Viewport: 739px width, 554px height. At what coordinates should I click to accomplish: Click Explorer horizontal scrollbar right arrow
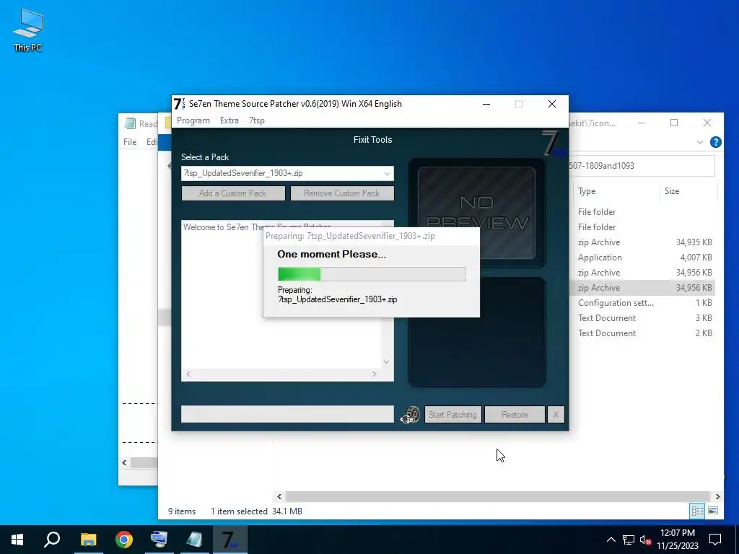click(718, 496)
